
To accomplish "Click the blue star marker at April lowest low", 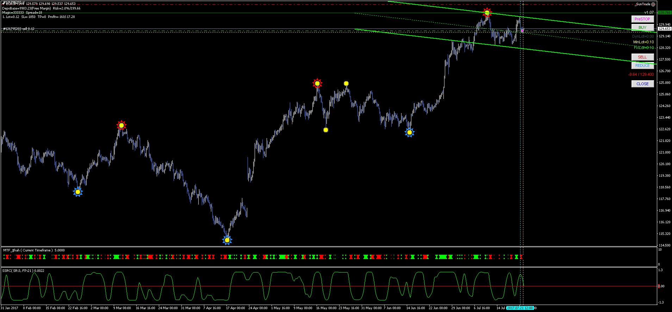I will pos(227,240).
